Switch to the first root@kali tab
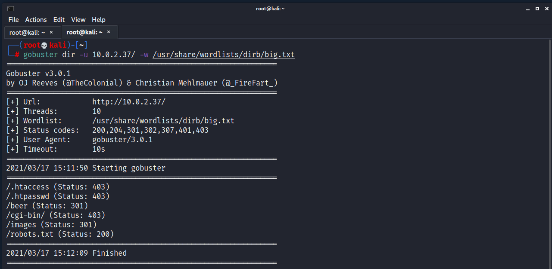The width and height of the screenshot is (552, 269). pos(27,32)
